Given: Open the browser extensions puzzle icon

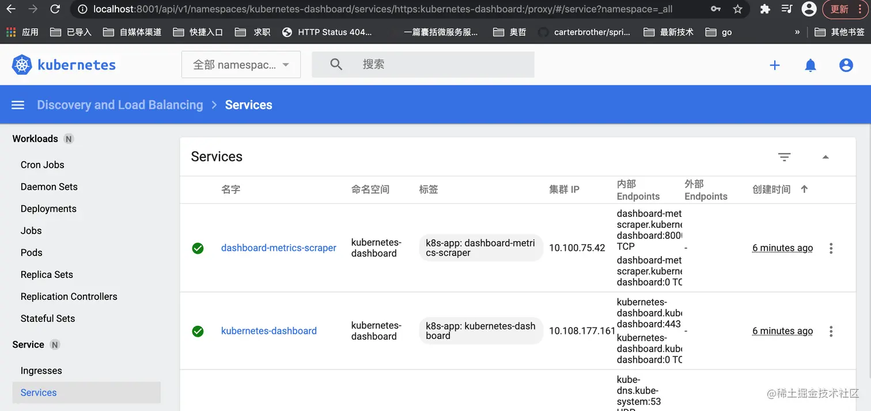Looking at the screenshot, I should [x=765, y=9].
